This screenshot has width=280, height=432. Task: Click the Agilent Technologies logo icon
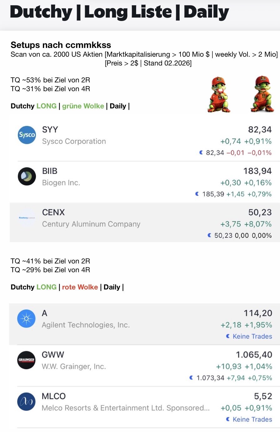(26, 319)
